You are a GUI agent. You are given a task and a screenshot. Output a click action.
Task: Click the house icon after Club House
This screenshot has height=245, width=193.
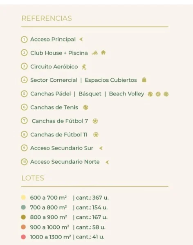tap(103, 53)
